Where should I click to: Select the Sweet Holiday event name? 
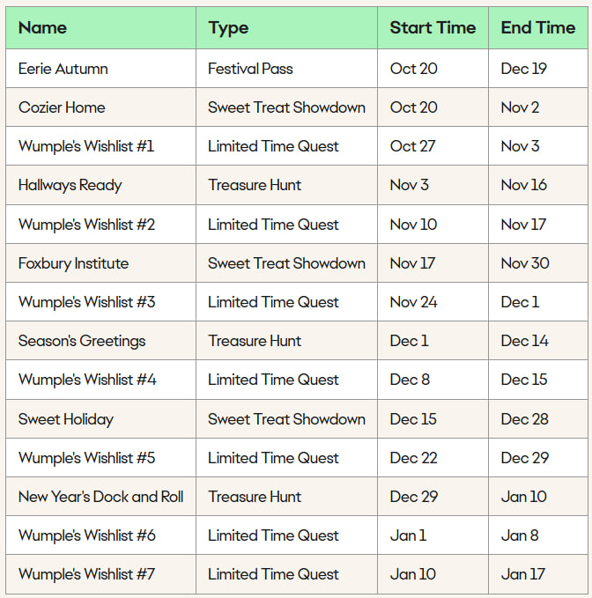point(66,419)
